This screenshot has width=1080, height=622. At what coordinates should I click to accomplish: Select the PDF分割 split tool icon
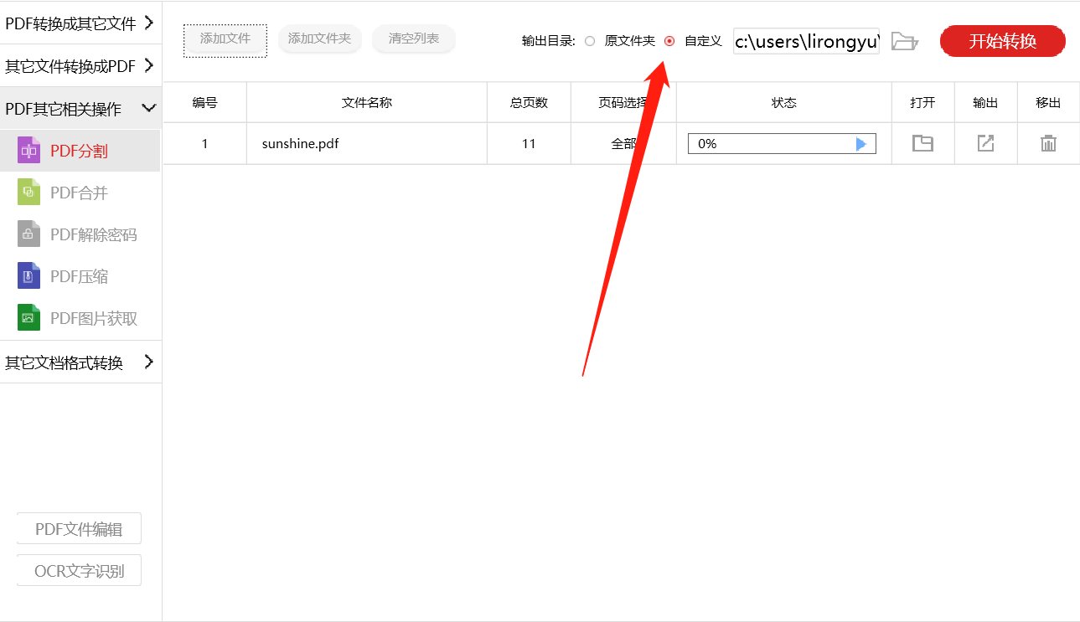[x=27, y=151]
